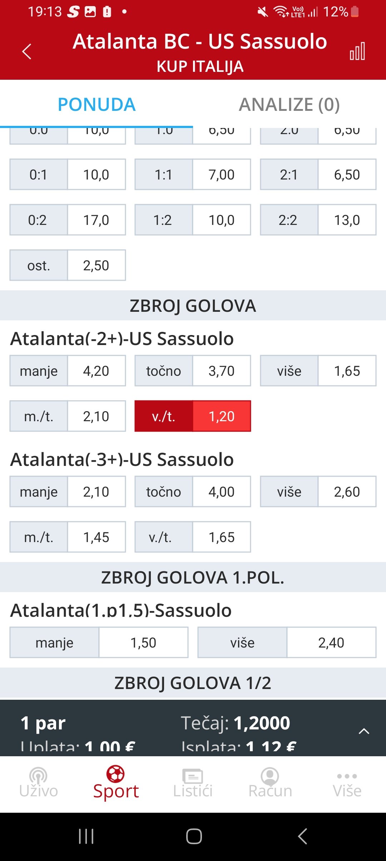Switch to the ANALIZE (0) tab
Viewport: 386px width, 861px height.
pos(289,104)
